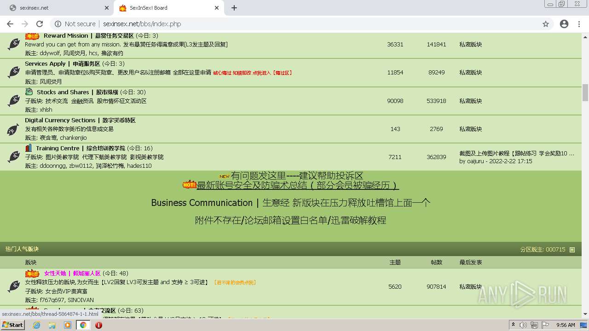Open Training Centre board
This screenshot has width=589, height=331.
coord(80,148)
